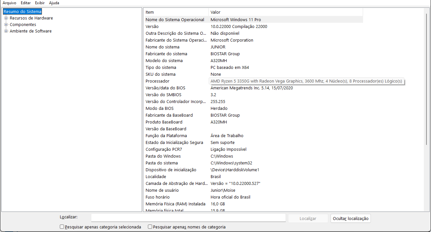Expand Recursos de Hardware node
The height and width of the screenshot is (232, 431).
point(6,18)
